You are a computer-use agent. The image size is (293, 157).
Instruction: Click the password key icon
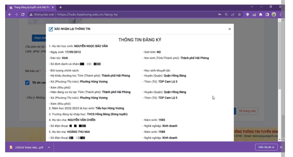[220, 14]
